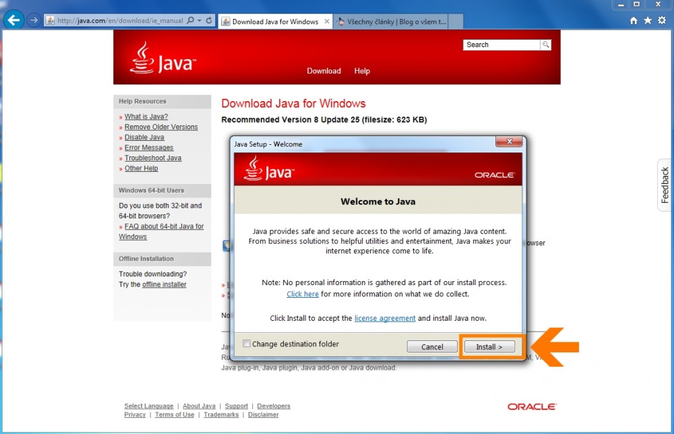
Task: Open the Tools gear icon
Action: (x=662, y=21)
